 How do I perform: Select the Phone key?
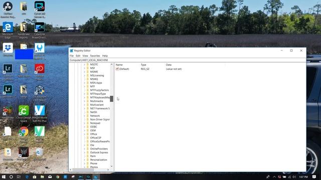pos(94,163)
